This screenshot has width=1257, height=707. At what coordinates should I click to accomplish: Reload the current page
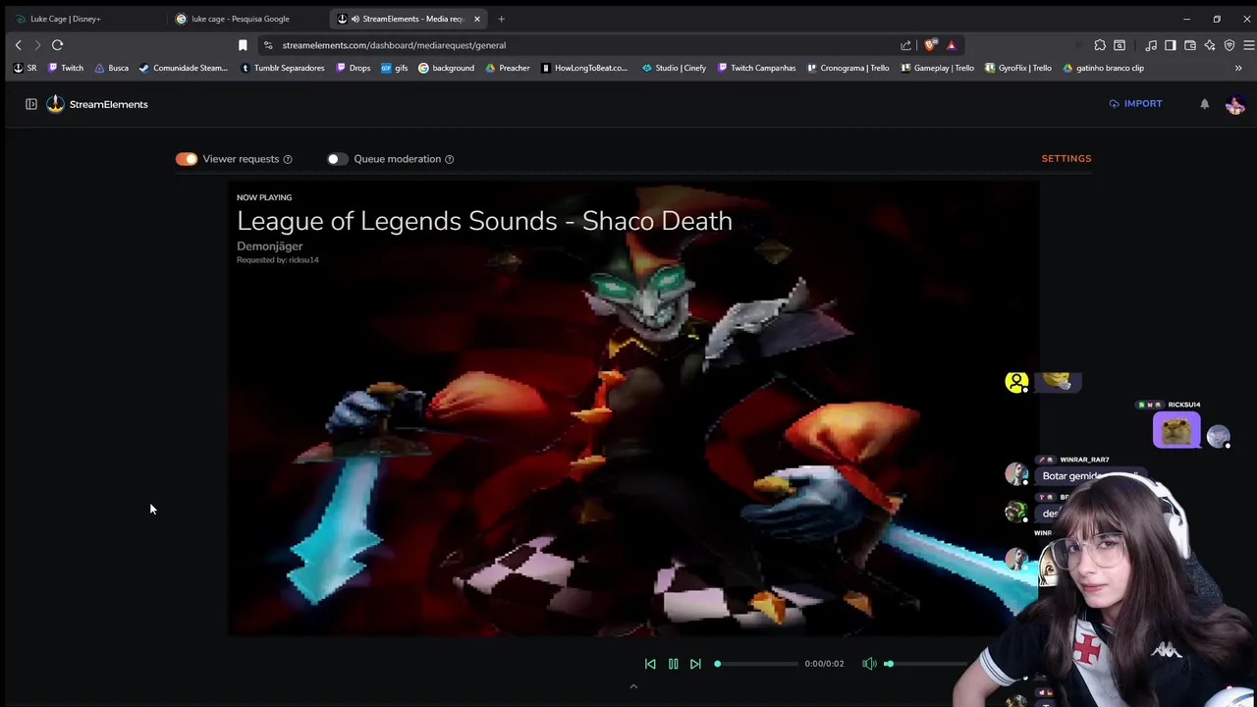coord(57,45)
